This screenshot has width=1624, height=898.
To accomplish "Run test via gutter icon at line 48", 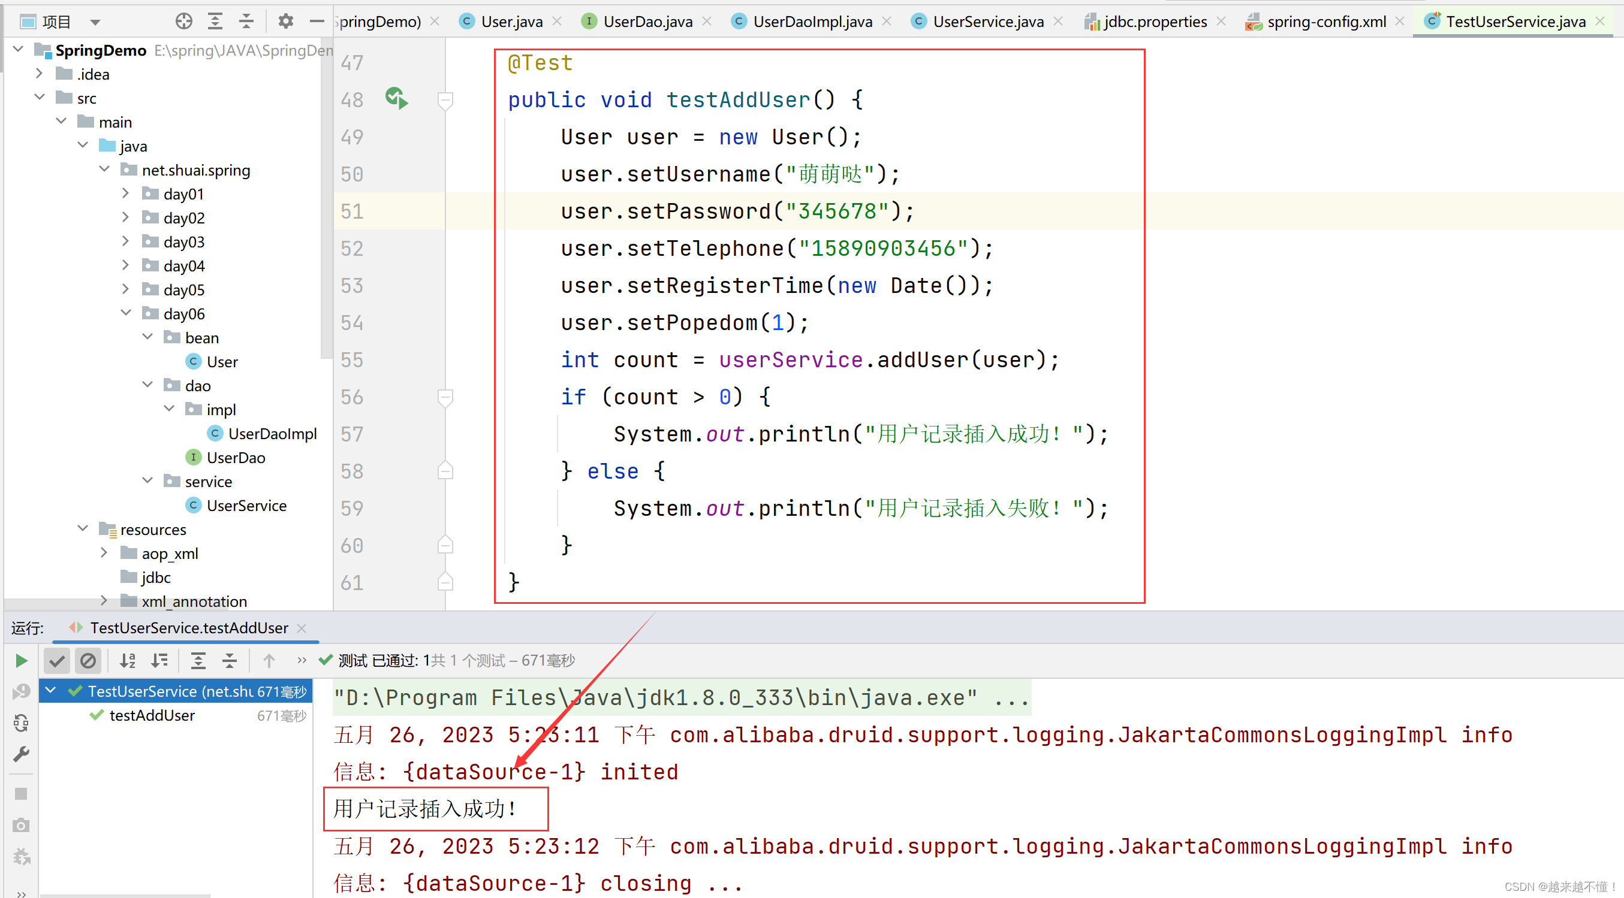I will tap(396, 98).
